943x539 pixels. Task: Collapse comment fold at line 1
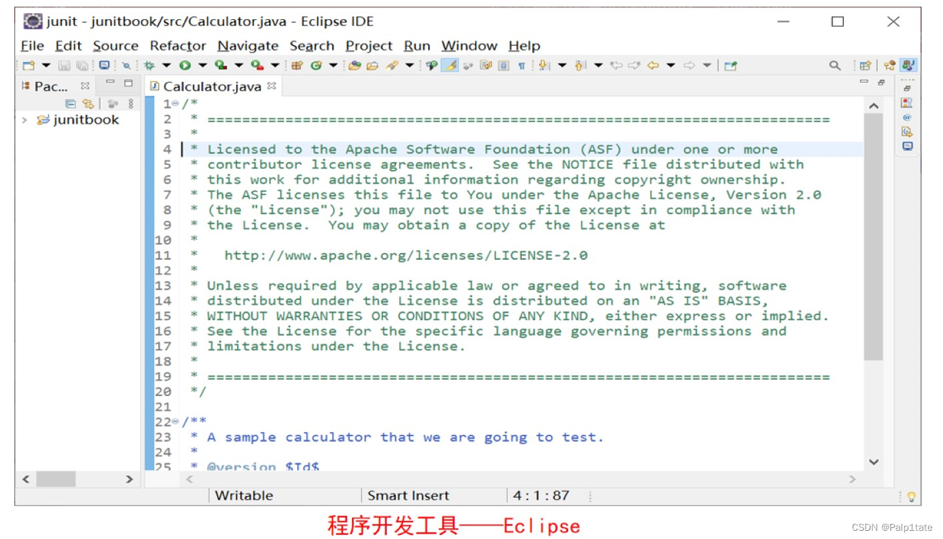(x=175, y=103)
